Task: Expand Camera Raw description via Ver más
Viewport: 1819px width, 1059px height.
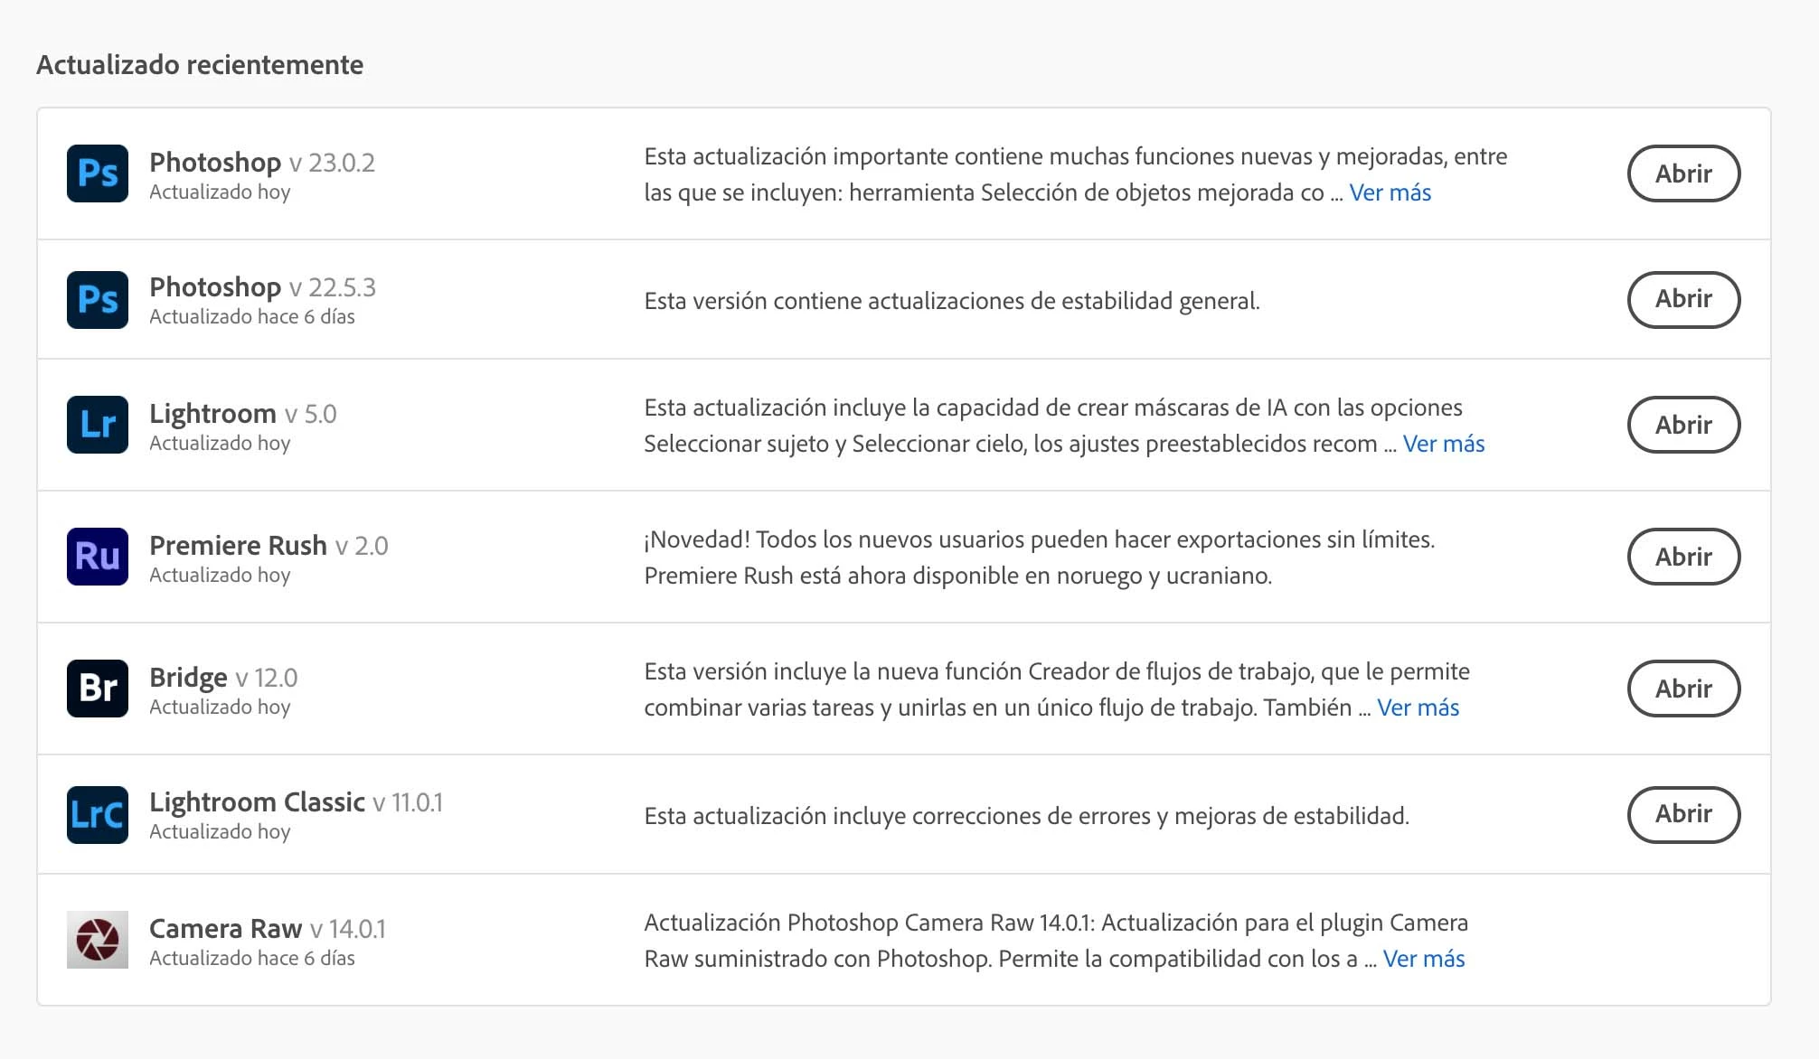Action: tap(1423, 959)
